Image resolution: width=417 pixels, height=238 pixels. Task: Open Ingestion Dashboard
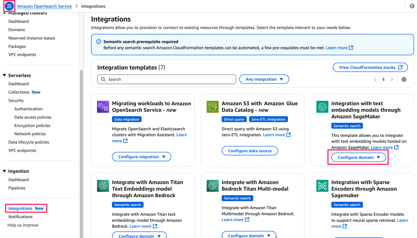pyautogui.click(x=19, y=179)
